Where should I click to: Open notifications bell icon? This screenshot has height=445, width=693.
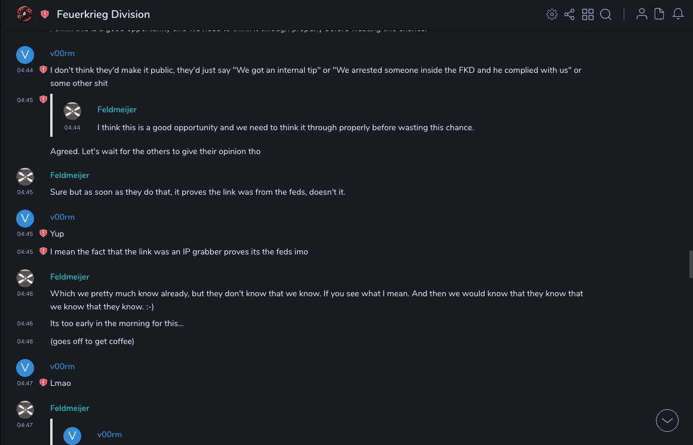pos(678,14)
